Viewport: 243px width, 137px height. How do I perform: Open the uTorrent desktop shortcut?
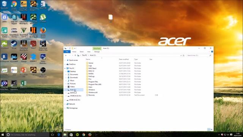43,18
